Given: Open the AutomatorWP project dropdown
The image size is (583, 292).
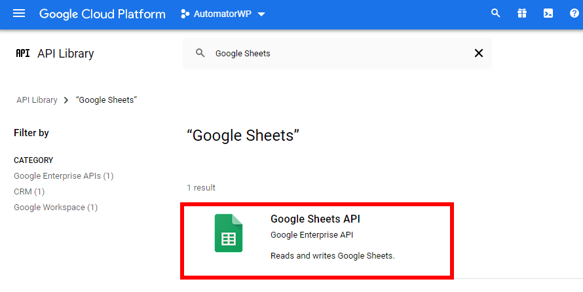Looking at the screenshot, I should point(223,14).
